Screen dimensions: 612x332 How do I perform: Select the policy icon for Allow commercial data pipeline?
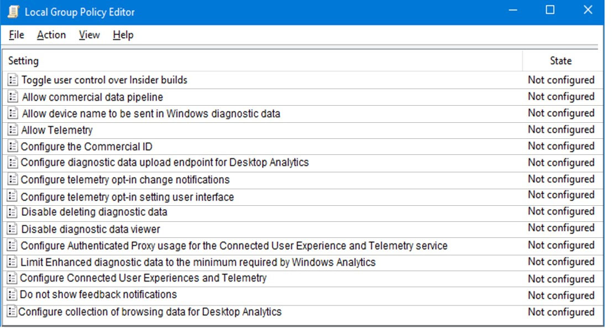pyautogui.click(x=13, y=96)
